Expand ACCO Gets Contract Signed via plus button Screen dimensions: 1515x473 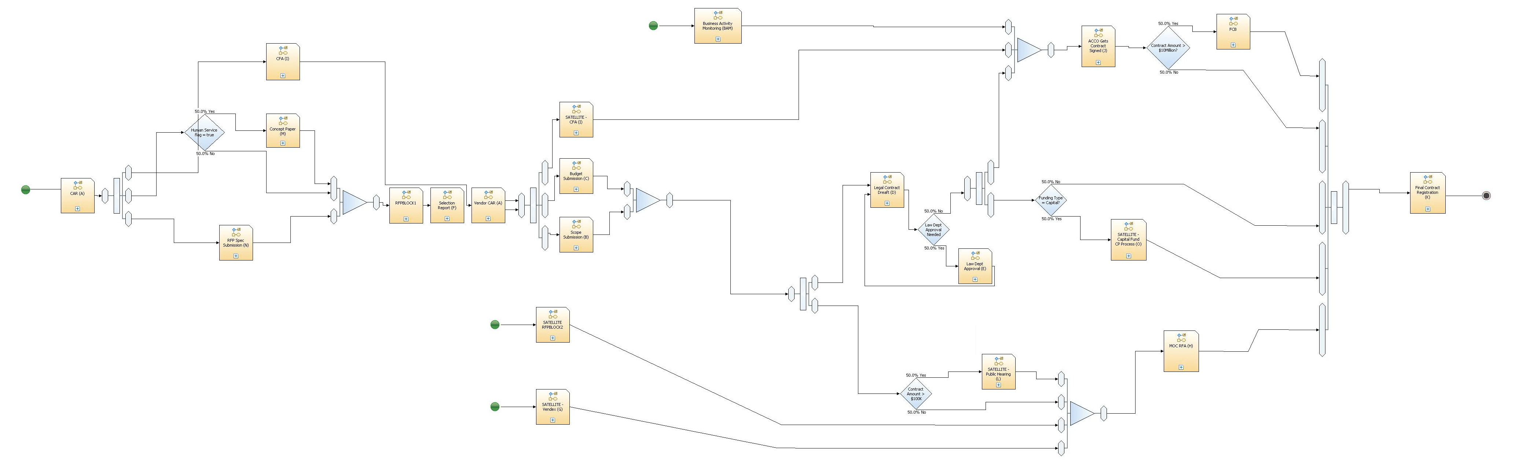1098,62
